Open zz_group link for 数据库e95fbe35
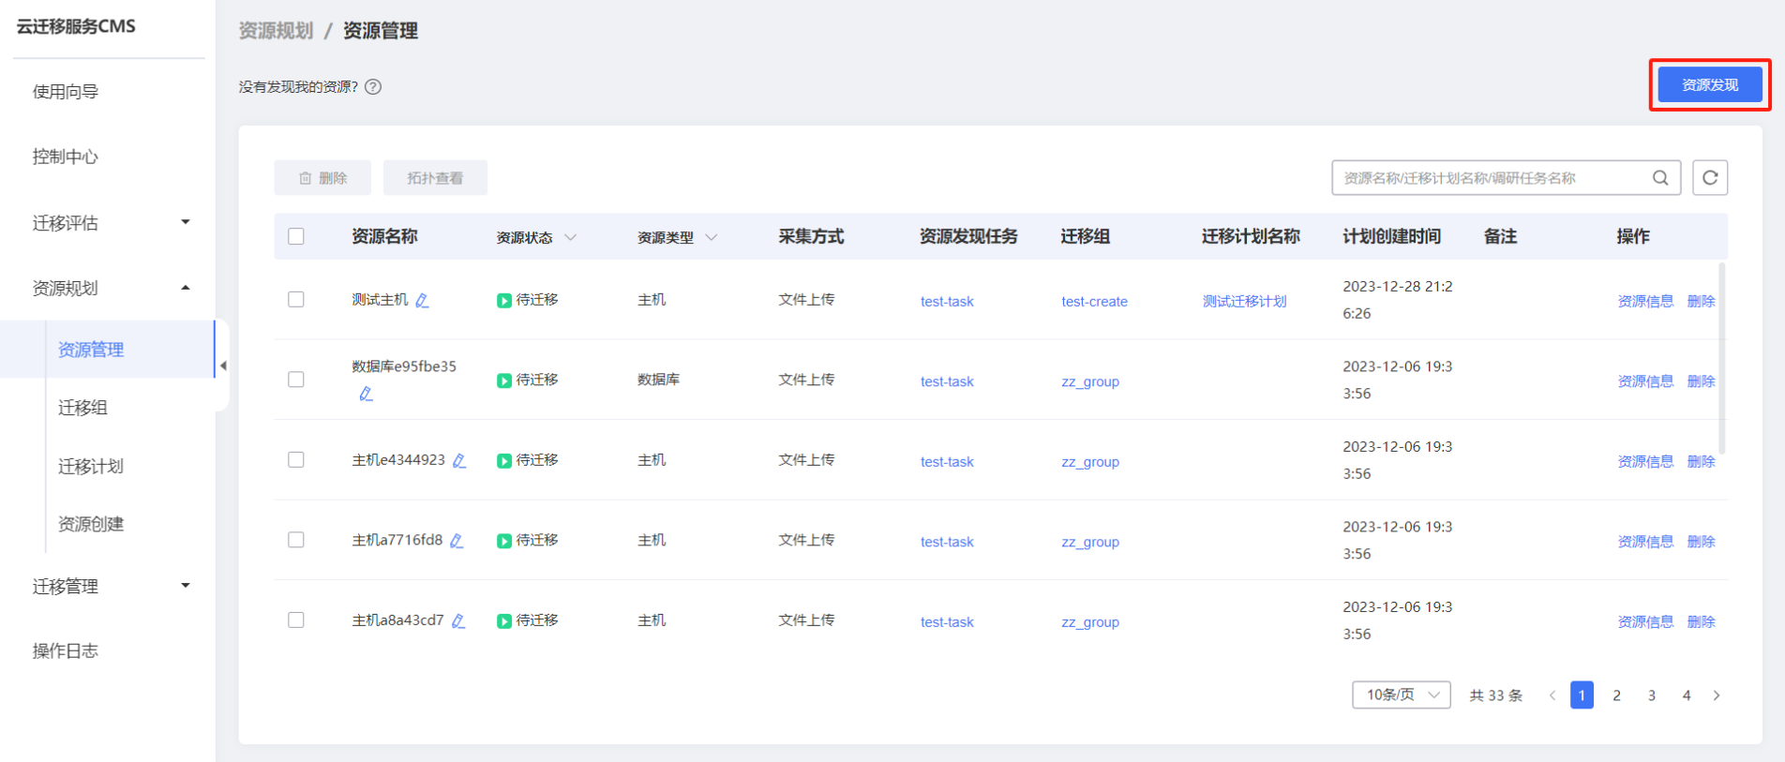Image resolution: width=1785 pixels, height=762 pixels. tap(1090, 381)
